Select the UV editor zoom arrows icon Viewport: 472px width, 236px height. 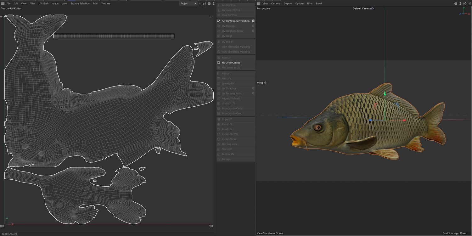214,3
